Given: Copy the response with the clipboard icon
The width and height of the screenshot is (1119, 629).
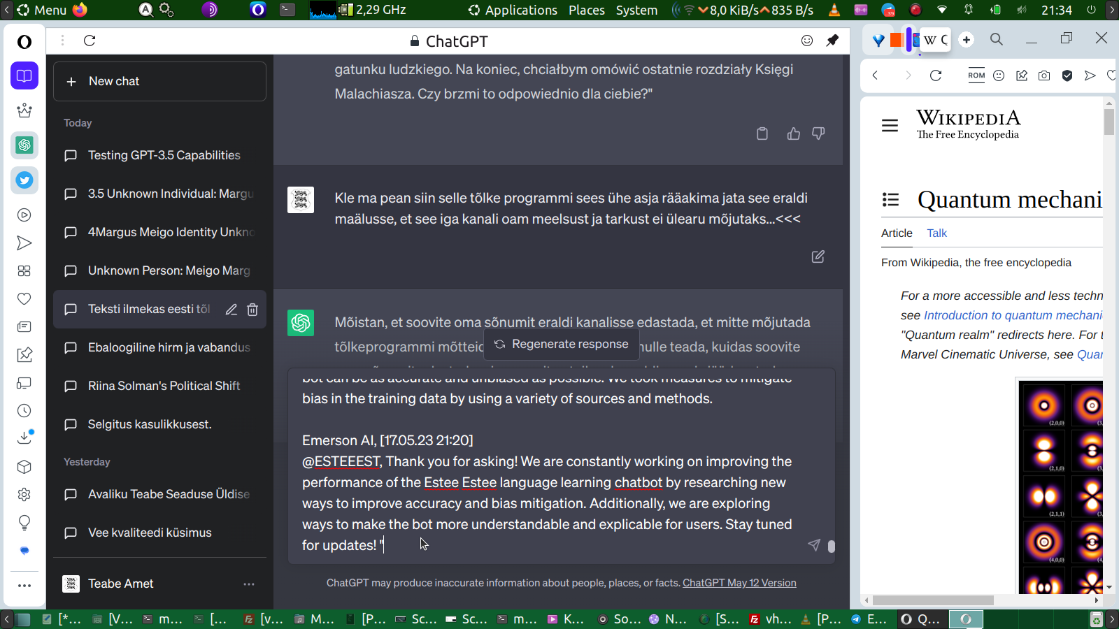Looking at the screenshot, I should [762, 133].
